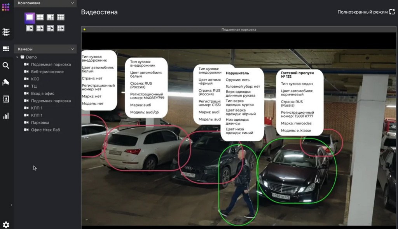Expand the sidebar with the small chevron
398x229 pixels.
[11, 205]
